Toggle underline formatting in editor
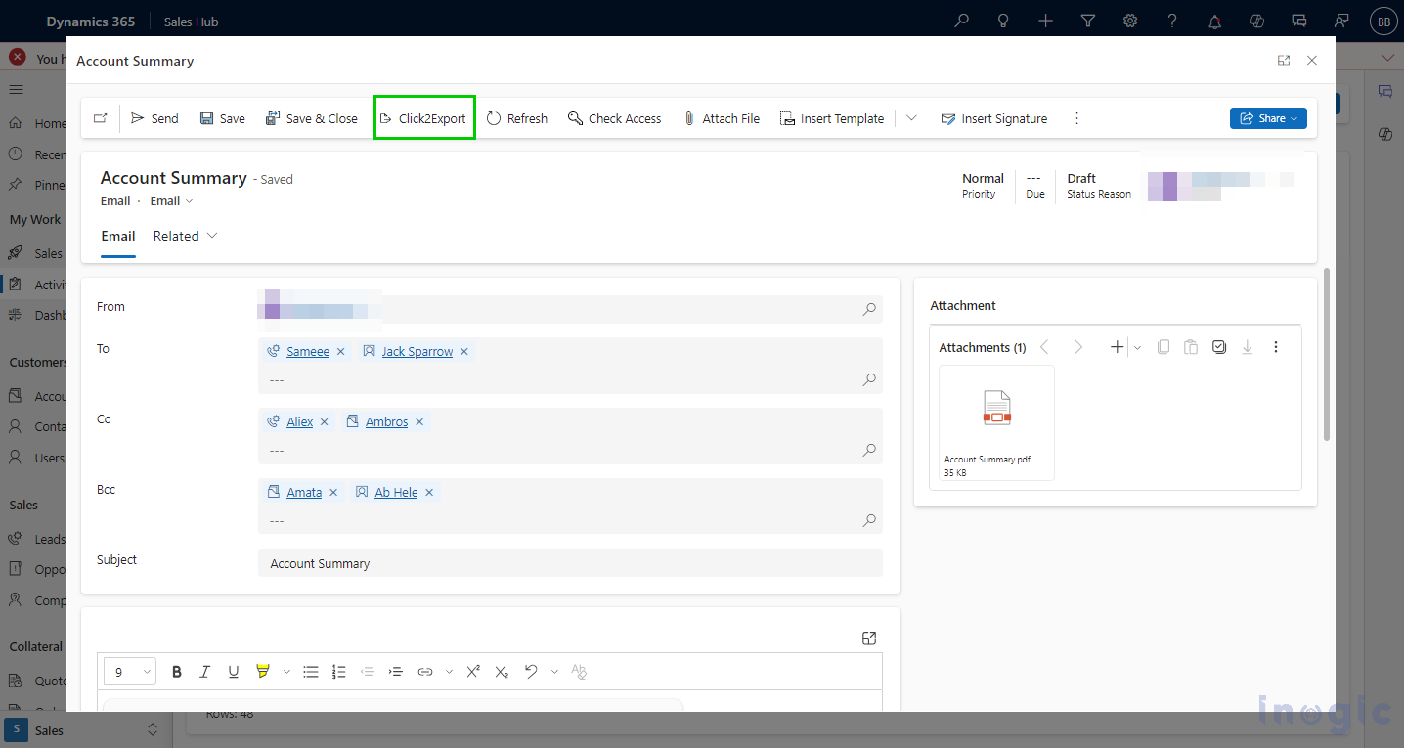This screenshot has width=1404, height=748. [234, 672]
